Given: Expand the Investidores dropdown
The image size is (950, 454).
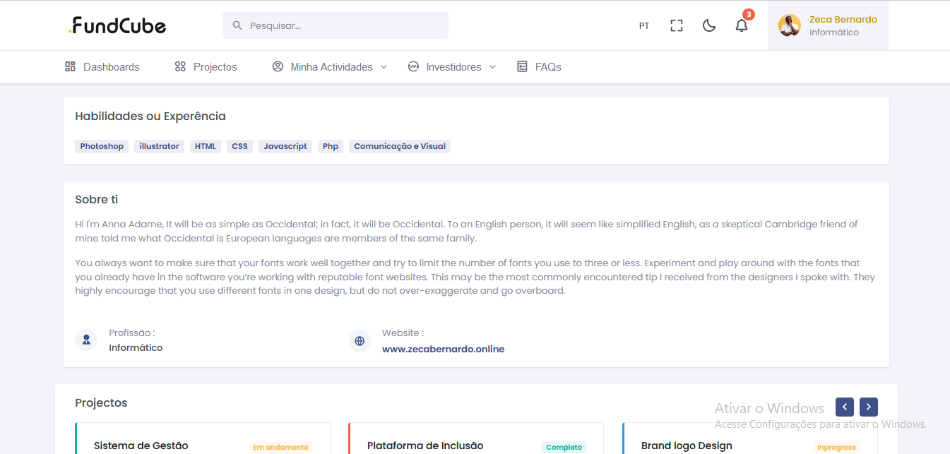Looking at the screenshot, I should [453, 67].
